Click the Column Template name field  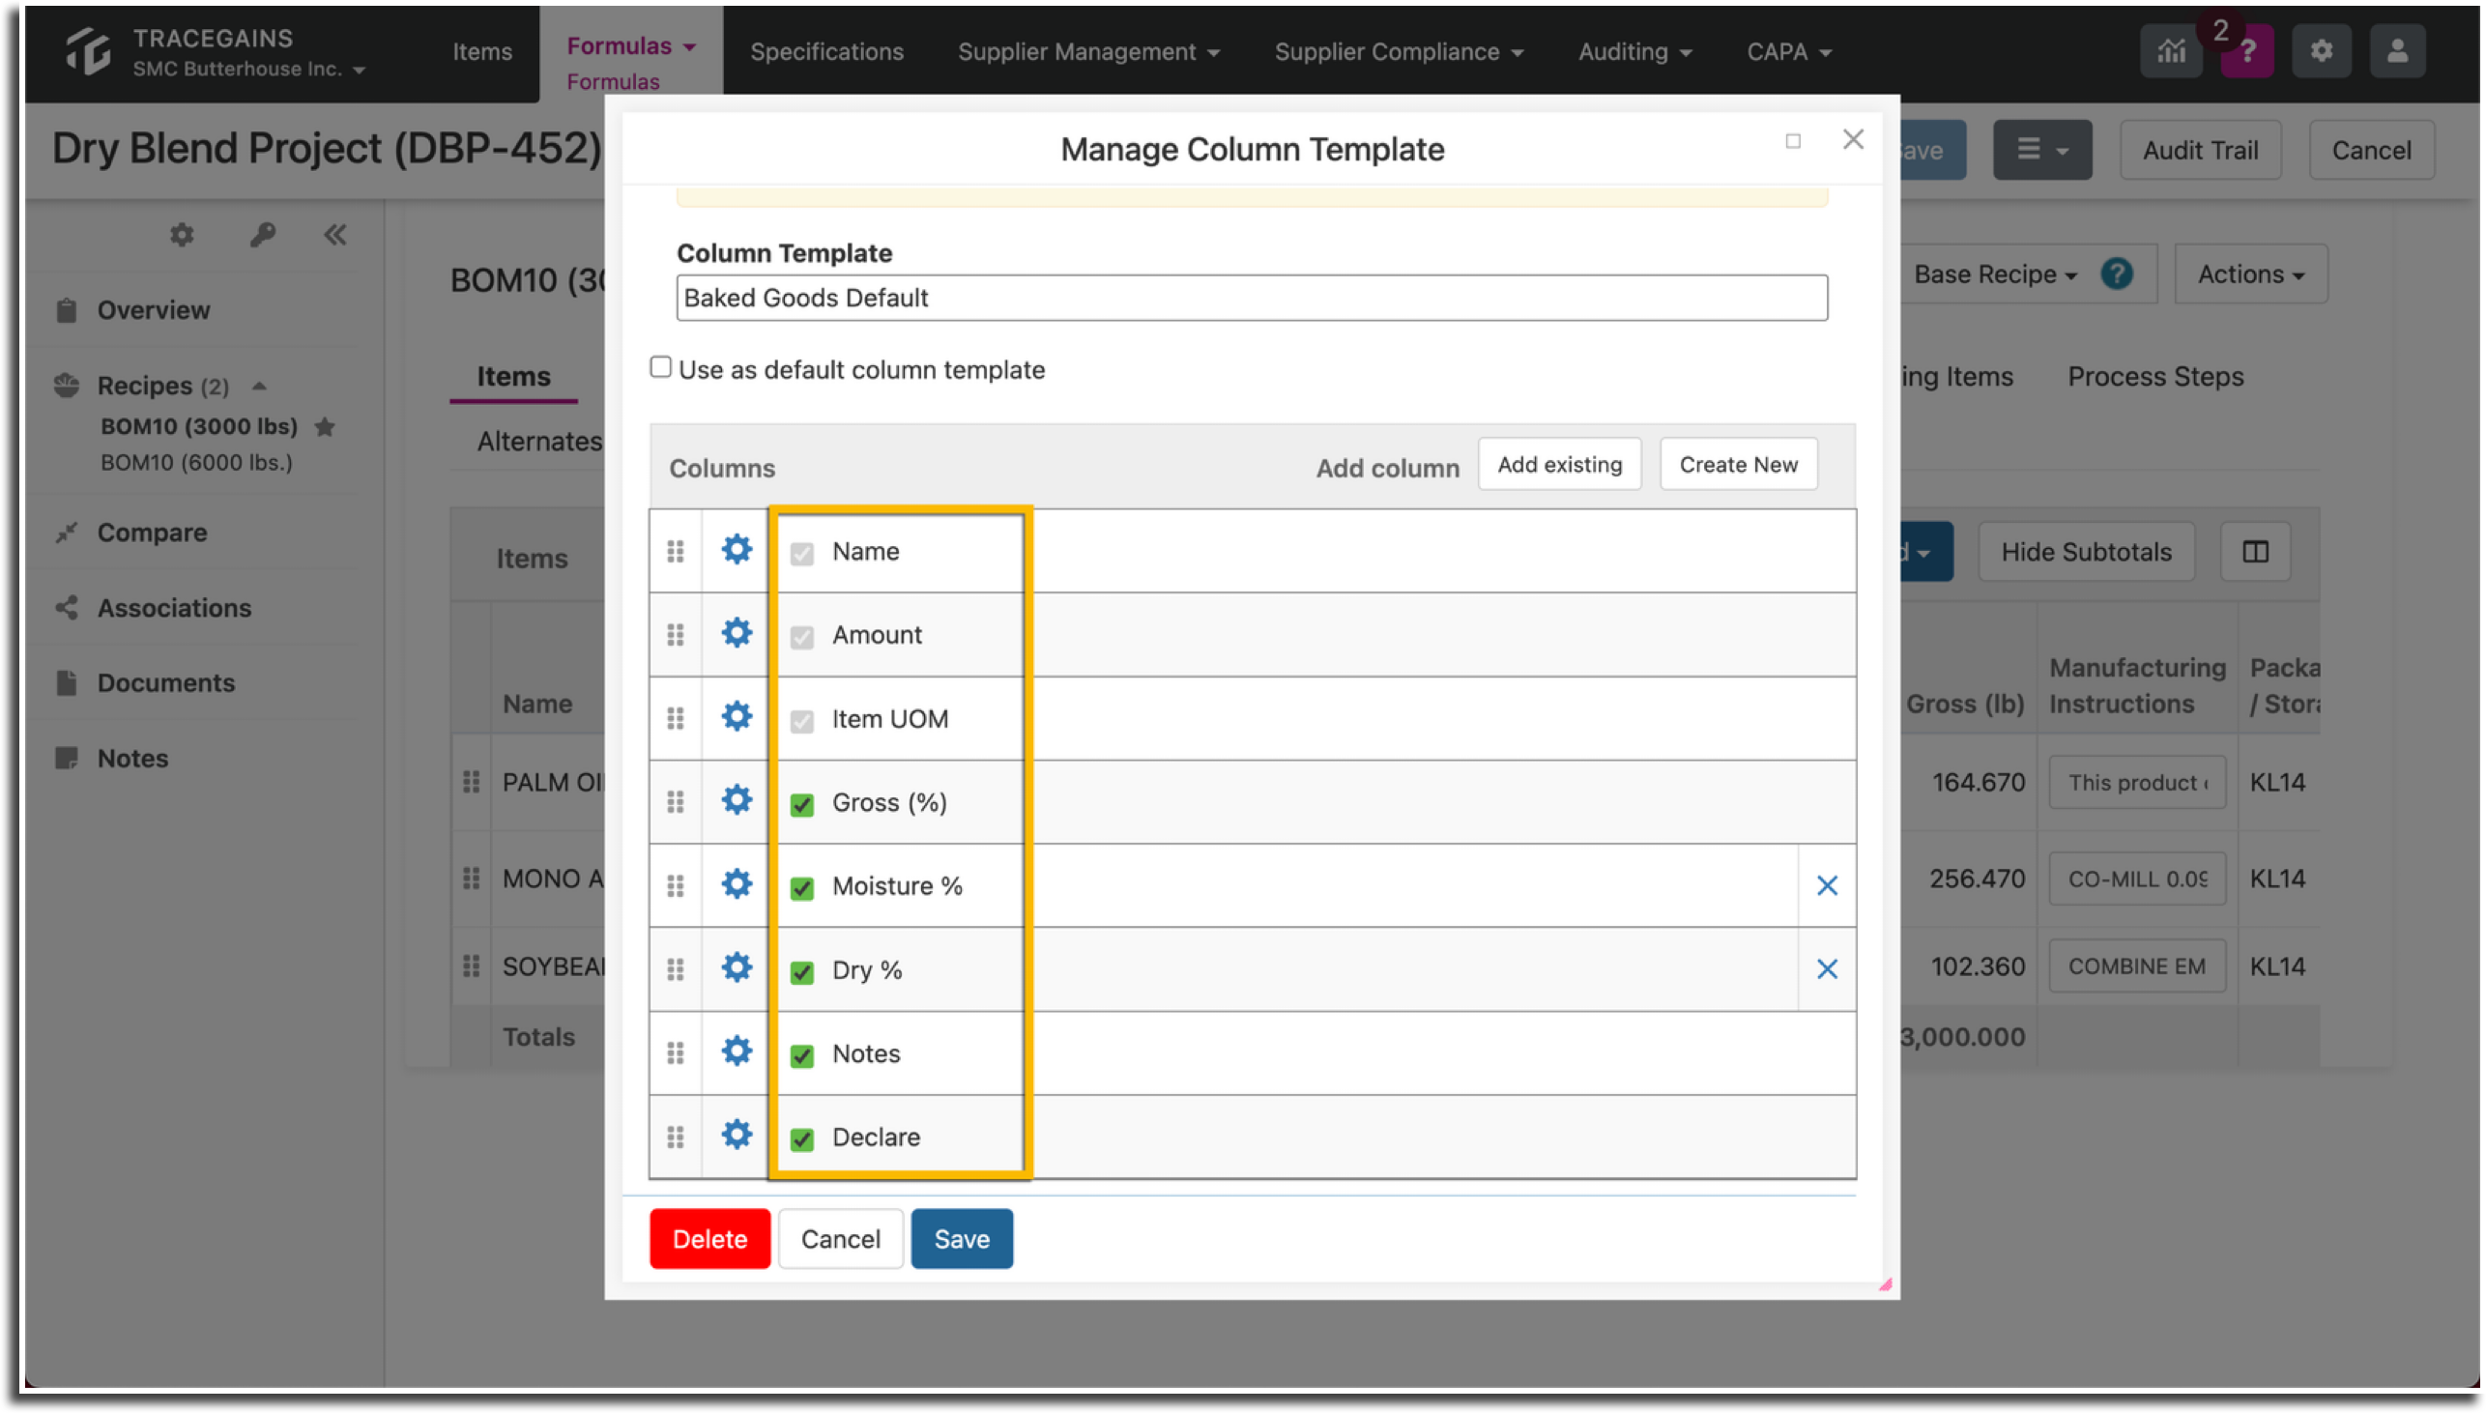pyautogui.click(x=1252, y=298)
